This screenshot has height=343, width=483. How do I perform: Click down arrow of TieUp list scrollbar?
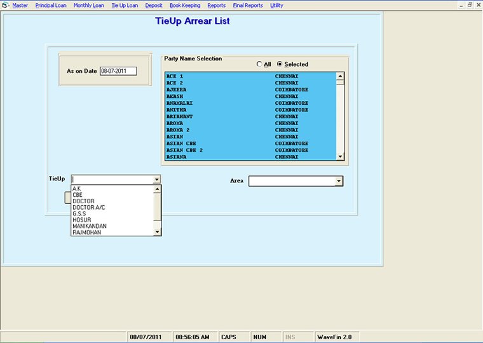158,232
